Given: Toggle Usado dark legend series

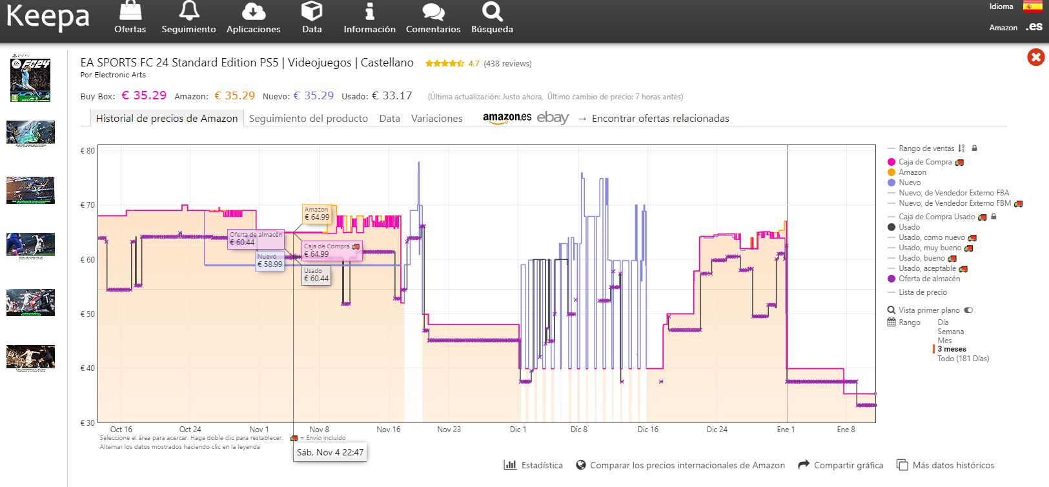Looking at the screenshot, I should pyautogui.click(x=904, y=227).
